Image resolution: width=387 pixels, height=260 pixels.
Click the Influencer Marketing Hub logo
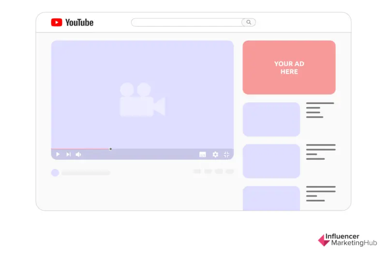347,240
